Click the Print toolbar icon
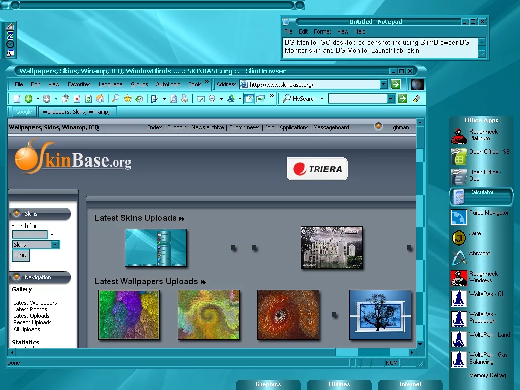520x390 pixels. tap(185, 99)
